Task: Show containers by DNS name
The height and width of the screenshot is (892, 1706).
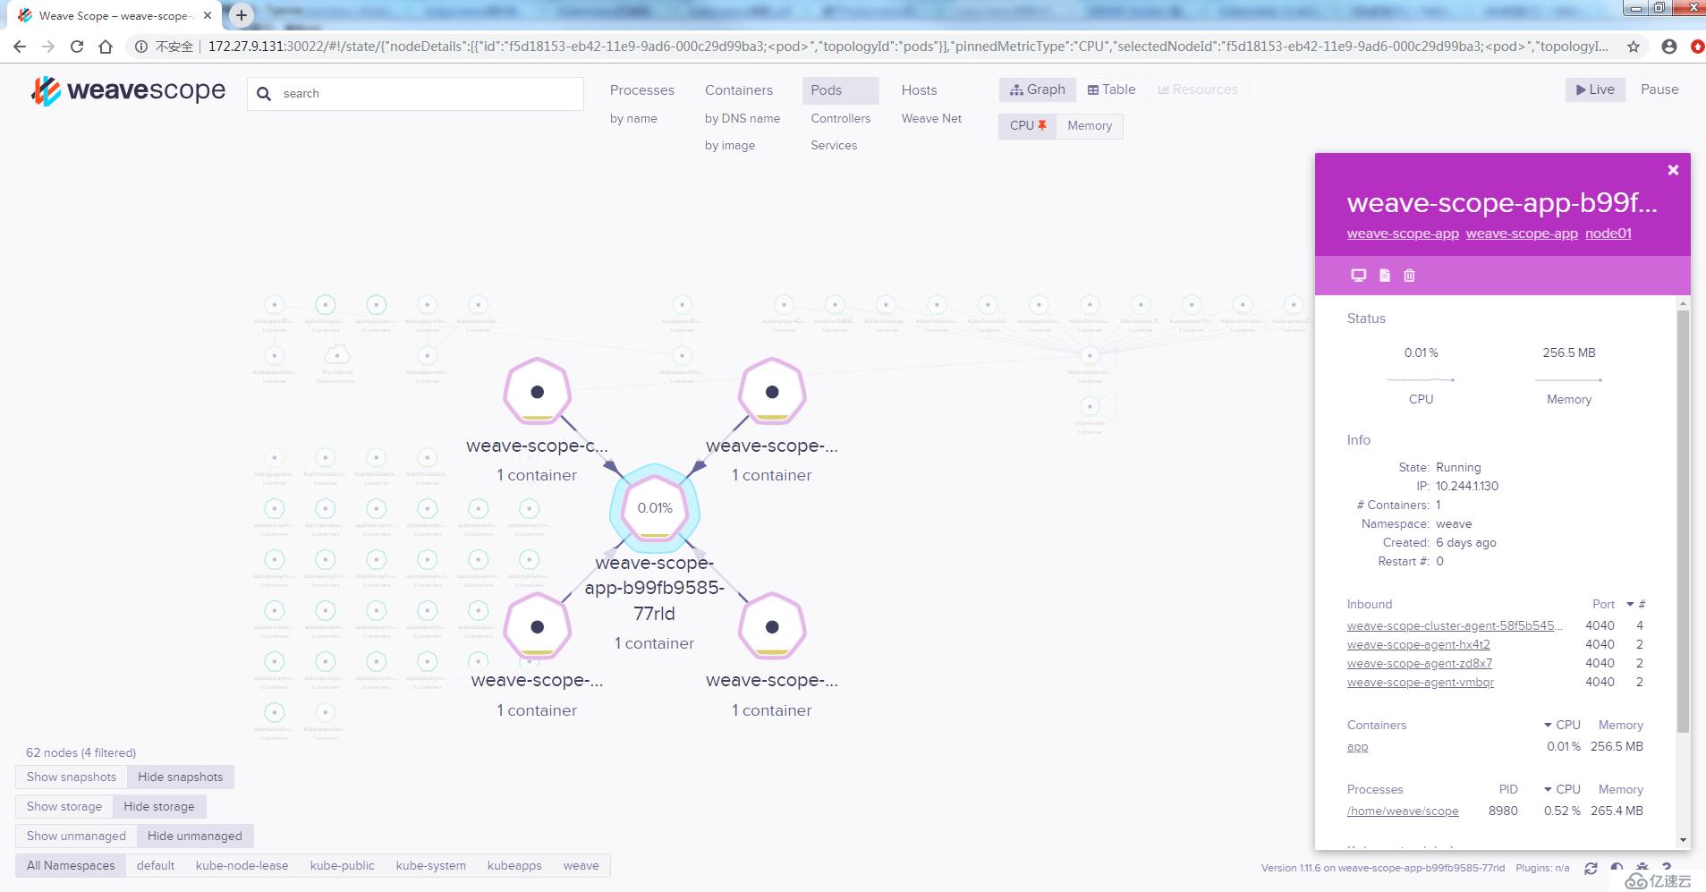Action: pyautogui.click(x=743, y=119)
